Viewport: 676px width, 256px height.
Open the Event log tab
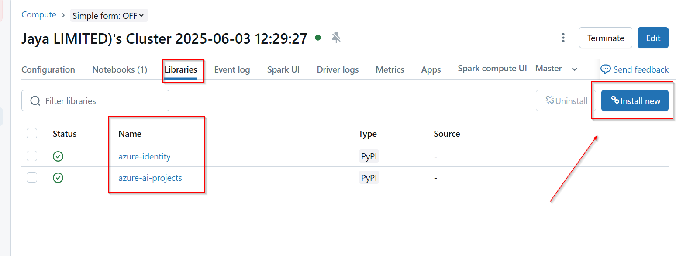click(232, 69)
